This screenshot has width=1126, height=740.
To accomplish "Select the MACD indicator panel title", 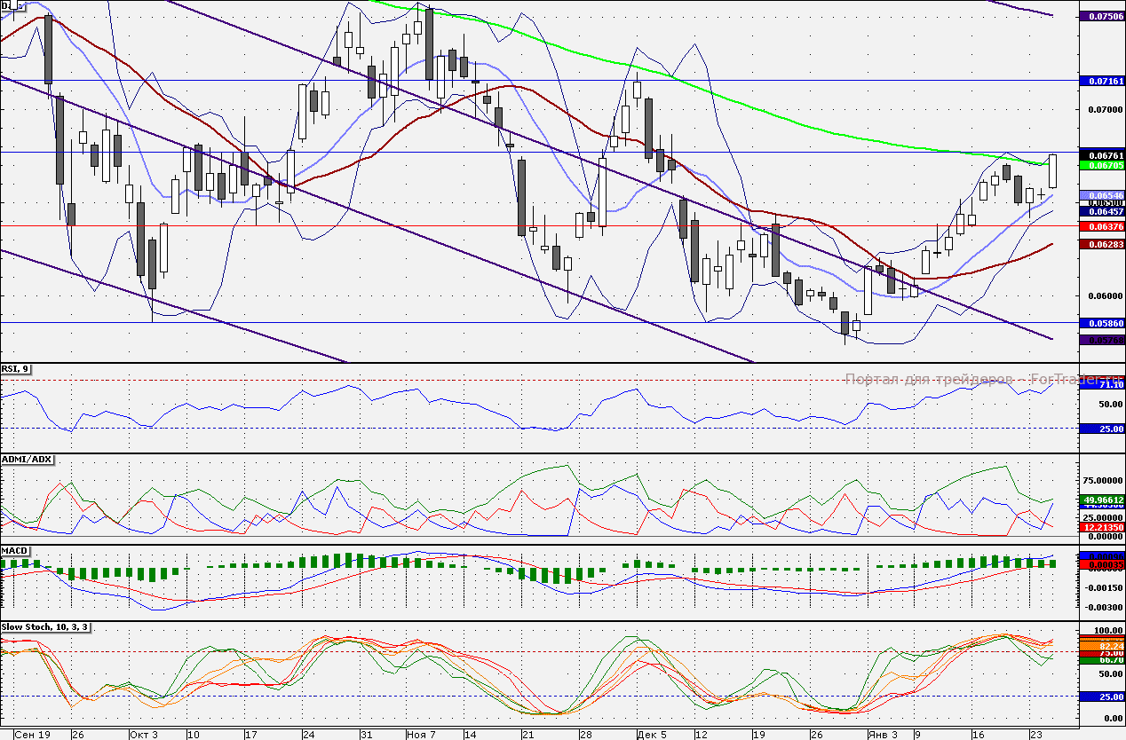I will pyautogui.click(x=15, y=551).
